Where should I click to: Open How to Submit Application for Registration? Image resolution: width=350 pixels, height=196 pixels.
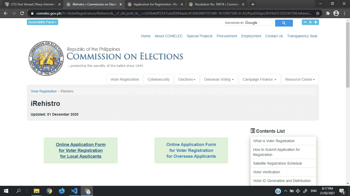tap(283, 152)
